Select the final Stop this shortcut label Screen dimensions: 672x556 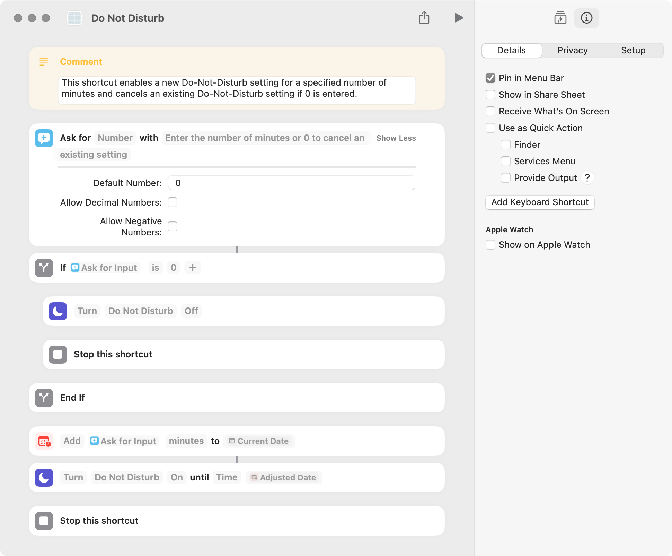[99, 521]
